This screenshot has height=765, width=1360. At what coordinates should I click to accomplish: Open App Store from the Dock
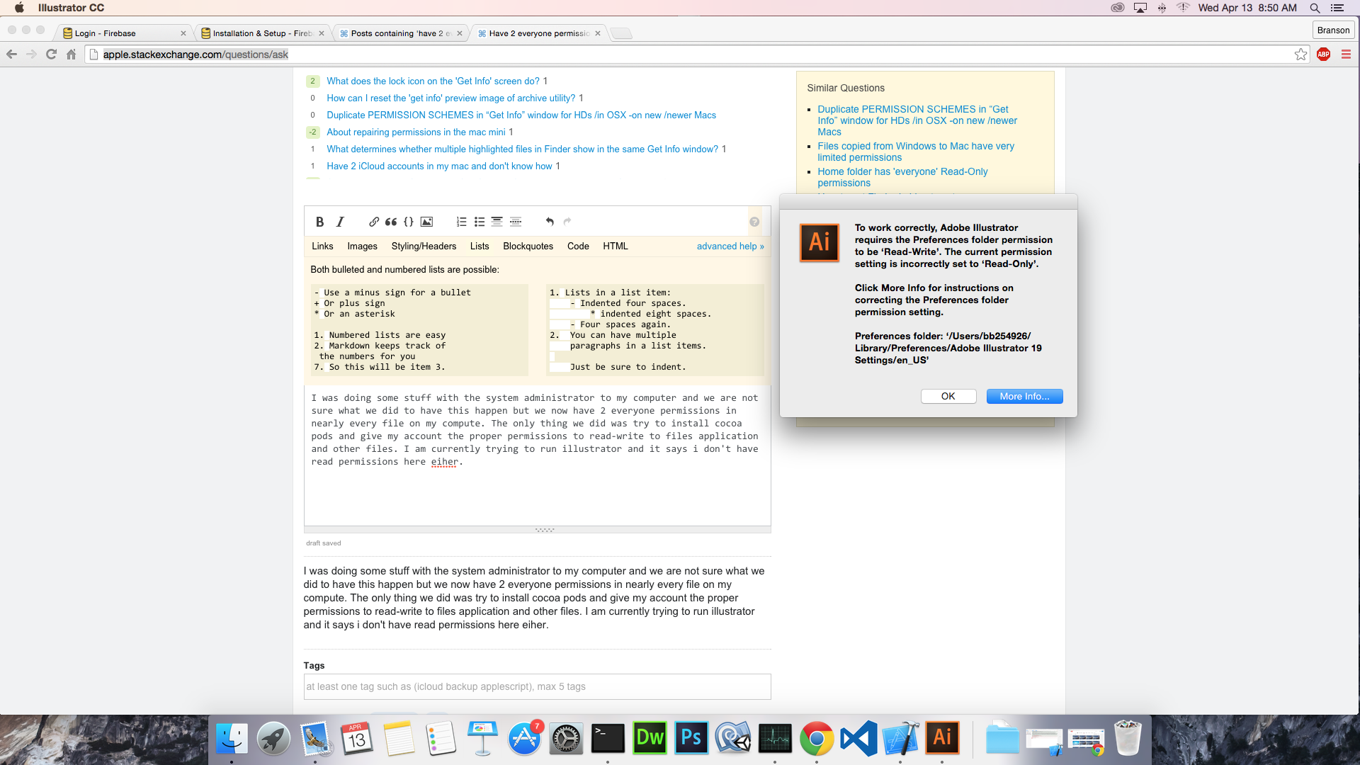click(x=524, y=739)
